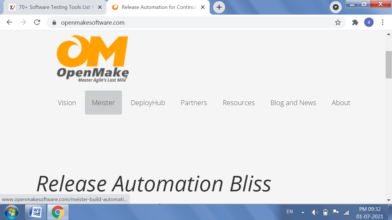Screen dimensions: 392x220
Task: Open the Action Center flag
Action: click(335, 212)
